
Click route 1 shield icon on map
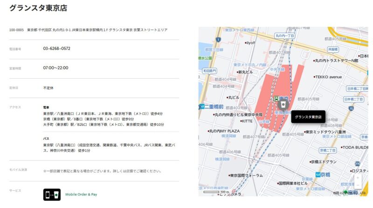point(218,40)
